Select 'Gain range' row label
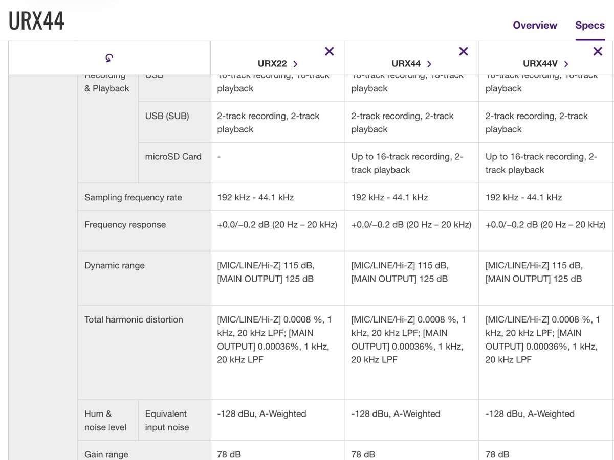Screen dimensions: 614x460 point(106,455)
